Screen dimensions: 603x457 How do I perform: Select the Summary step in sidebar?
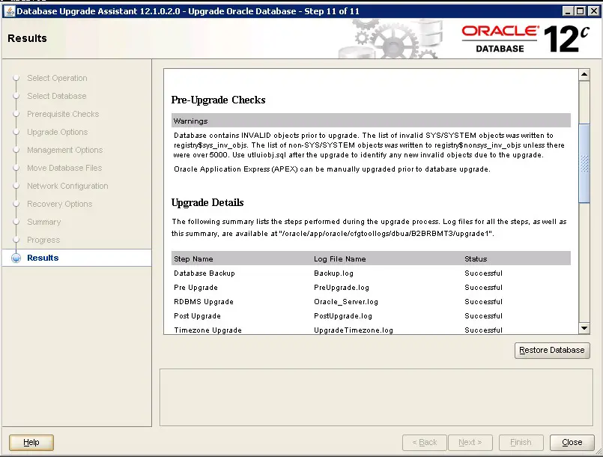(44, 222)
